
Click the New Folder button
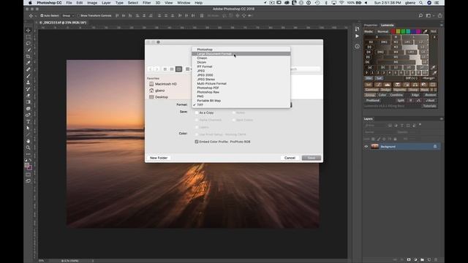point(159,158)
